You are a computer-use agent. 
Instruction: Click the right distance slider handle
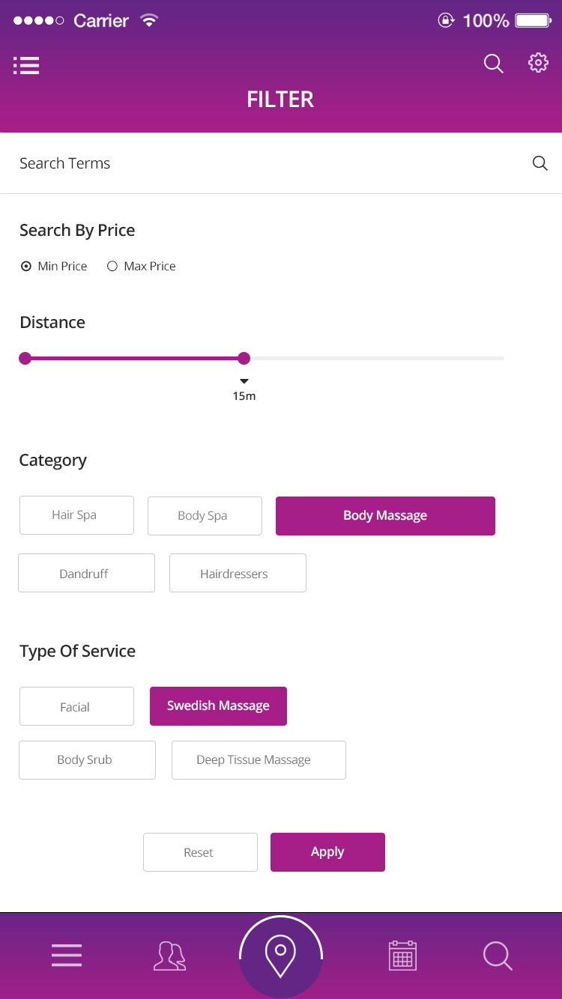click(244, 358)
